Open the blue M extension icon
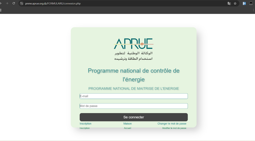The width and height of the screenshot is (255, 141). [x=244, y=3]
